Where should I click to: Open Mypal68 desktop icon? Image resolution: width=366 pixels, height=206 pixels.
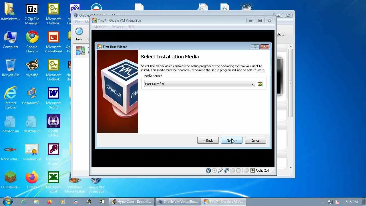(x=32, y=68)
